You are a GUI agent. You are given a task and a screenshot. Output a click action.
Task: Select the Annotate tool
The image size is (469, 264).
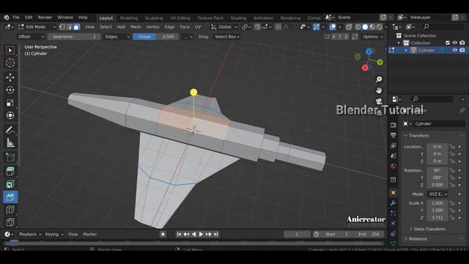coord(10,130)
